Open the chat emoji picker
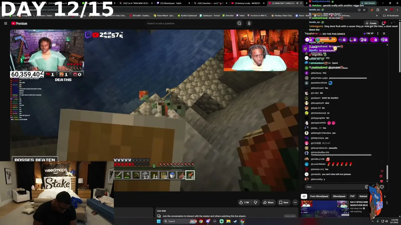This screenshot has width=401, height=225. point(367,187)
